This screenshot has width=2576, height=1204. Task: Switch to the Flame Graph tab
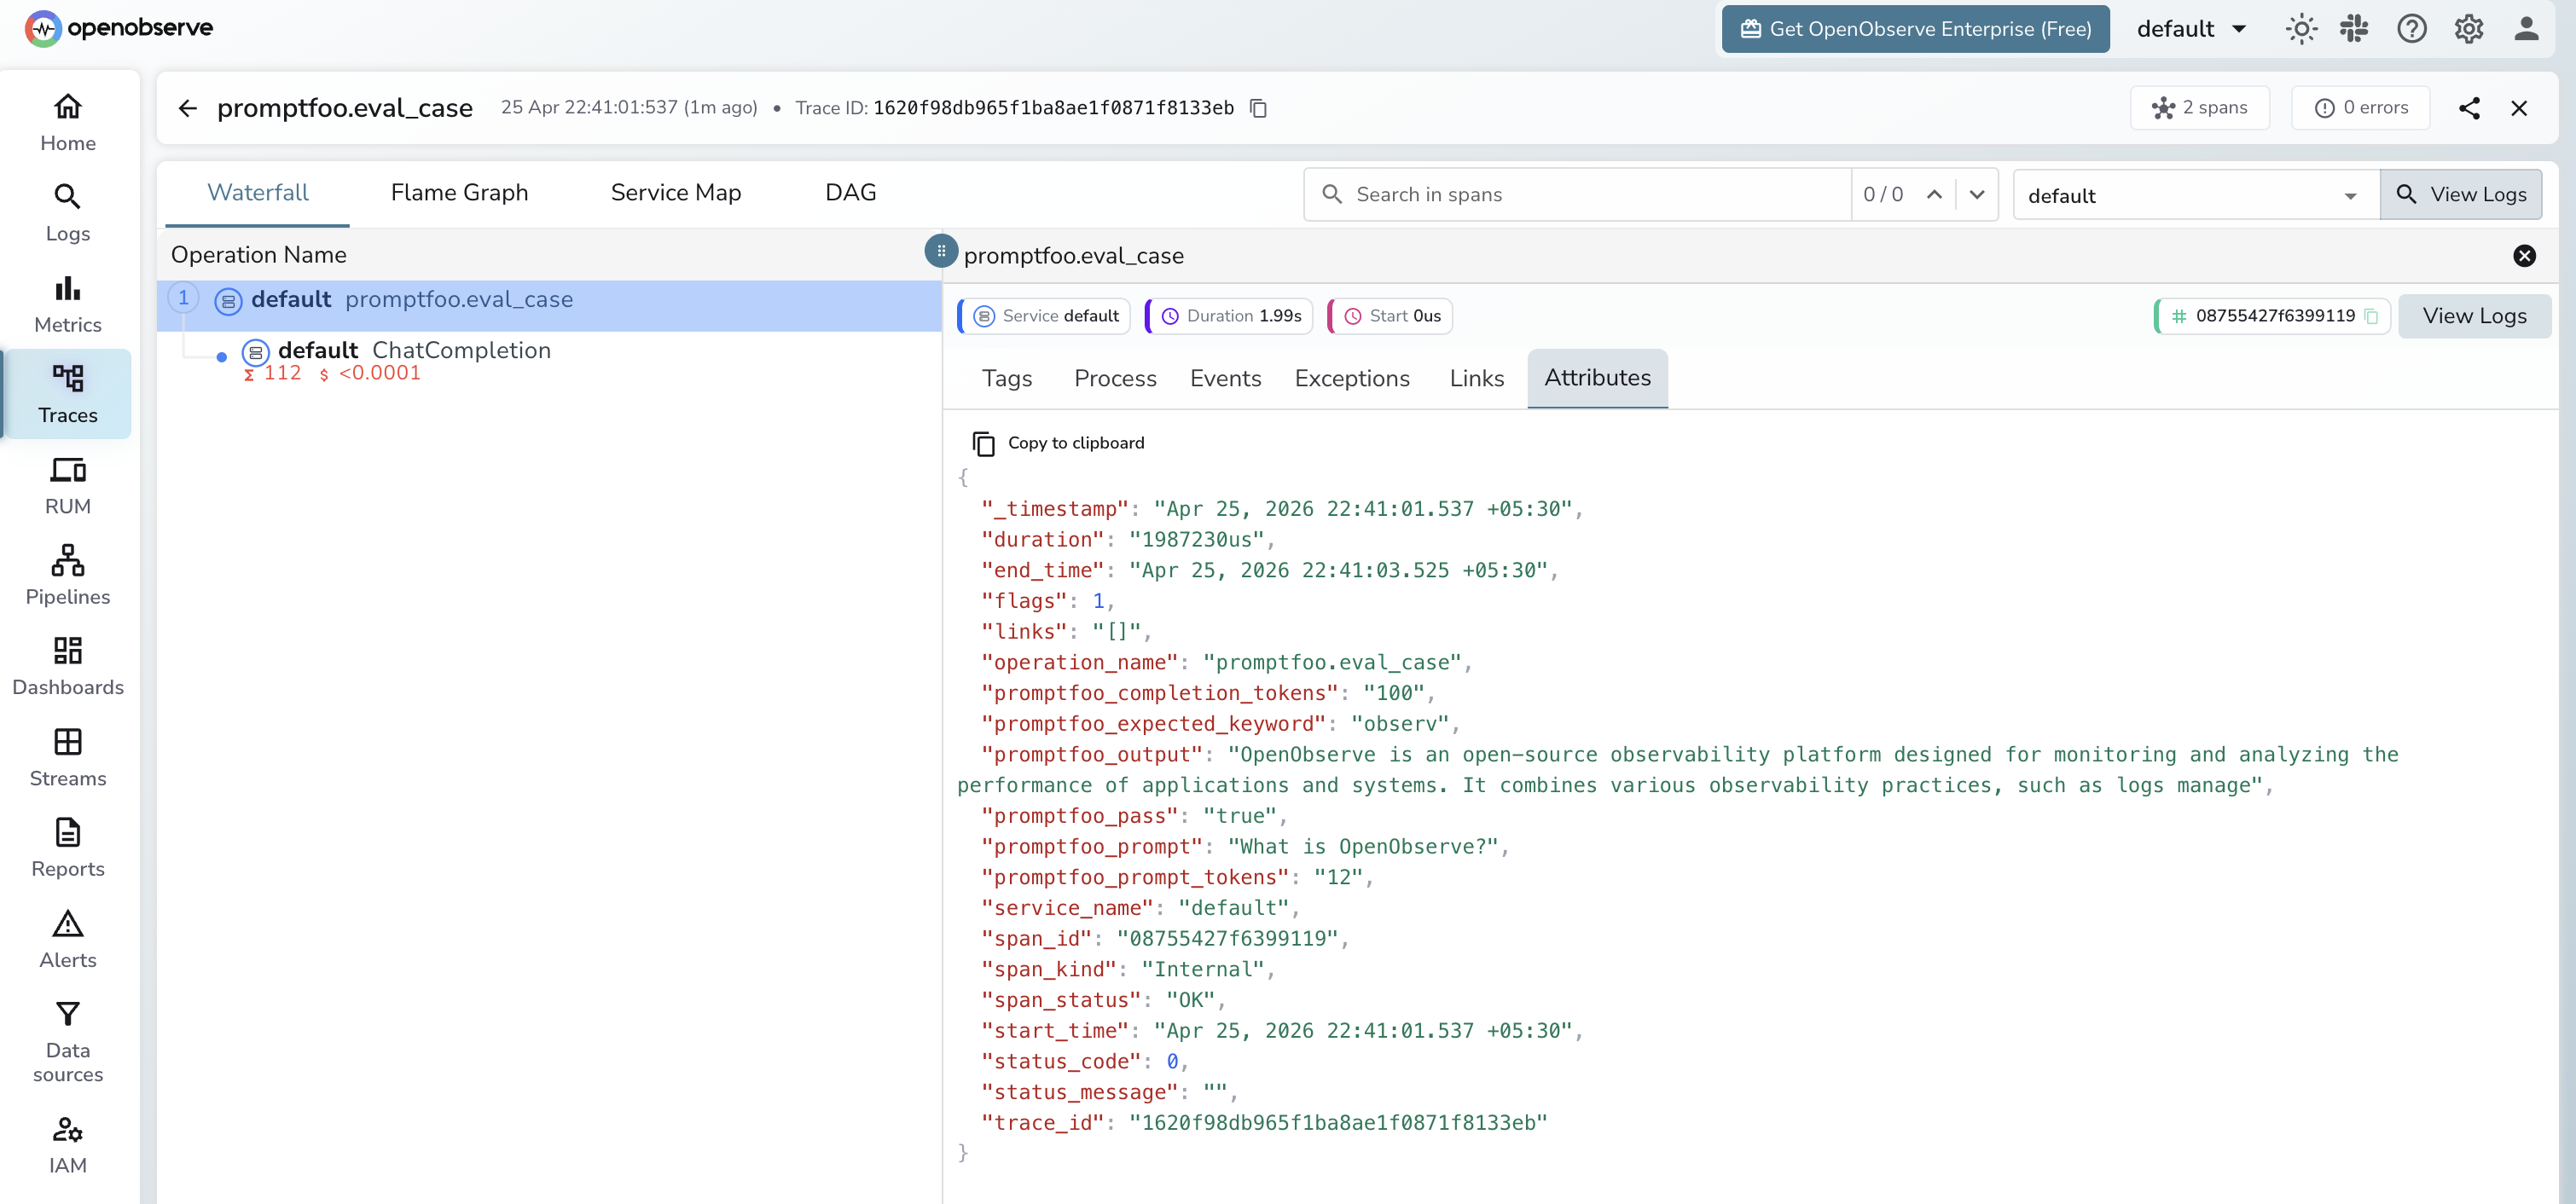(459, 192)
